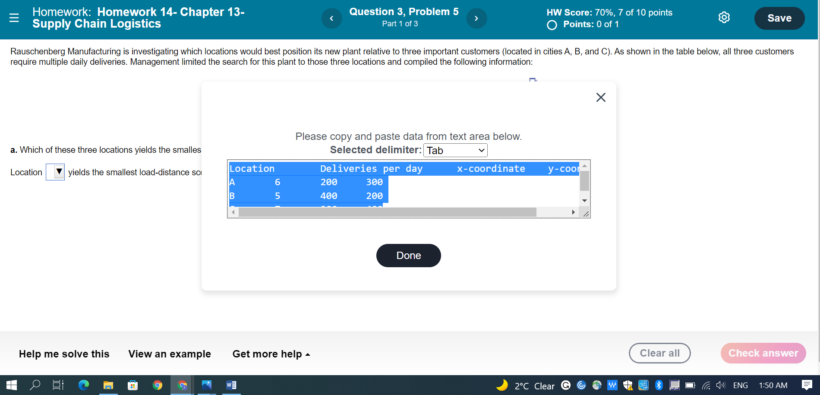Click the HW Score 70% text

click(x=609, y=13)
